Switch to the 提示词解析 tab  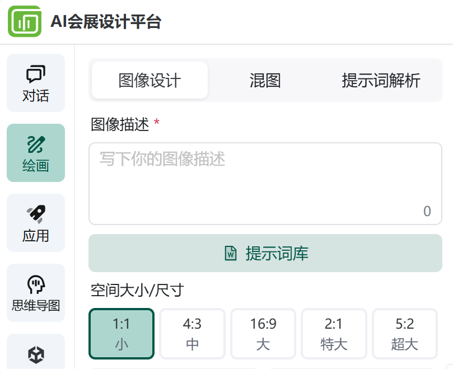tap(381, 80)
